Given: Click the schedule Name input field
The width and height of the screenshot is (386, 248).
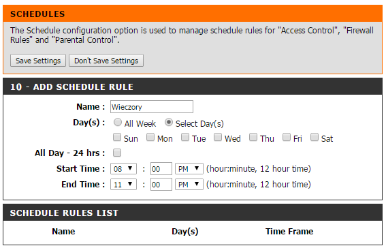Looking at the screenshot, I should click(152, 107).
